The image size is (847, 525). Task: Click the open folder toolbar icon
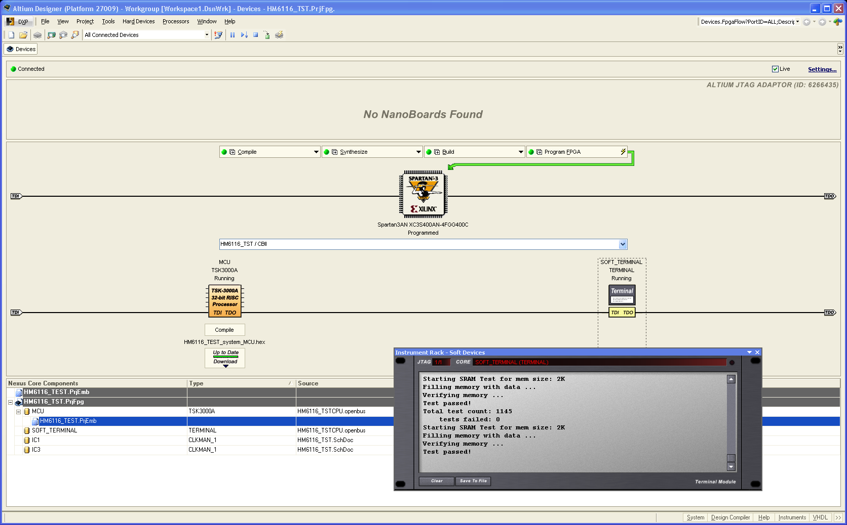23,35
